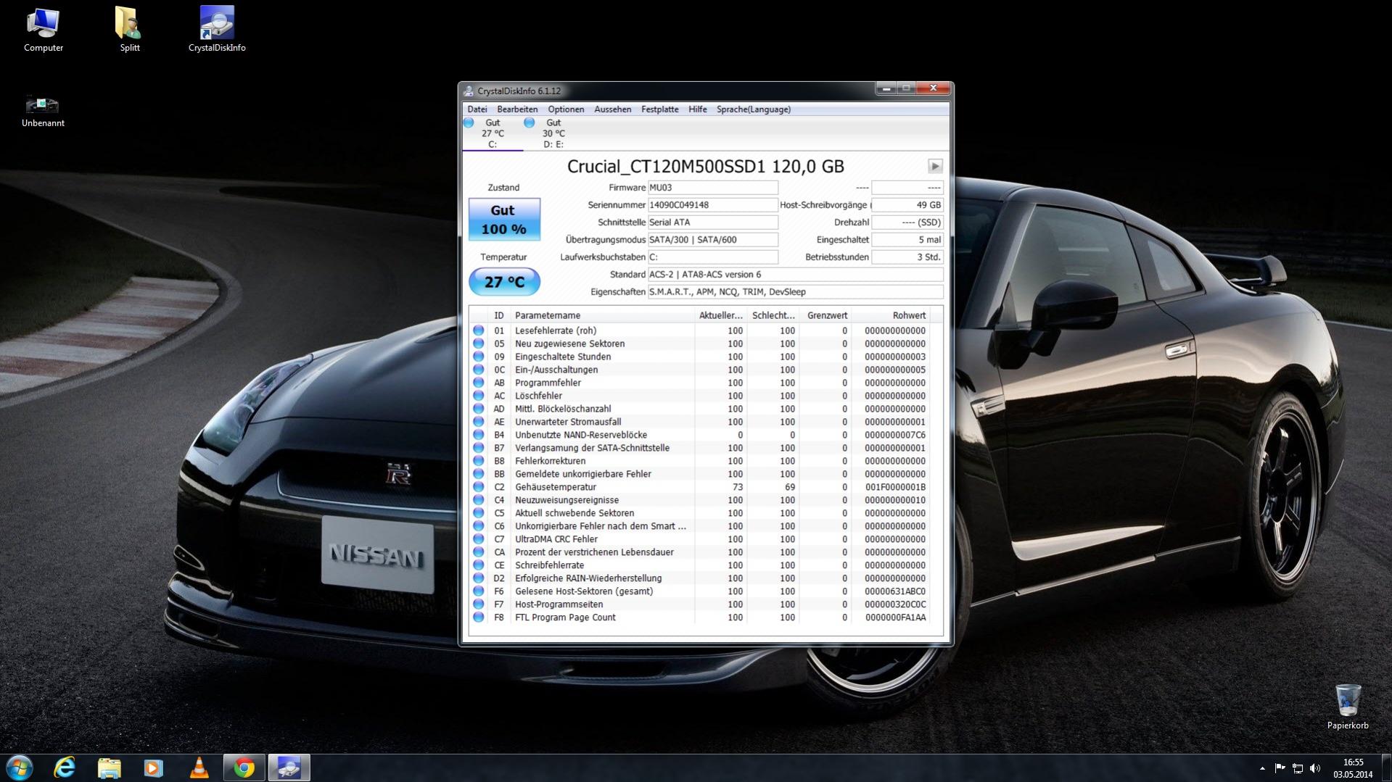The width and height of the screenshot is (1392, 782).
Task: Select the Eingeschaltete Stunden row
Action: tap(700, 357)
